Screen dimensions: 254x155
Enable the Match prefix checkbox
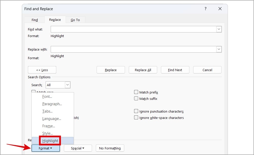pyautogui.click(x=136, y=92)
